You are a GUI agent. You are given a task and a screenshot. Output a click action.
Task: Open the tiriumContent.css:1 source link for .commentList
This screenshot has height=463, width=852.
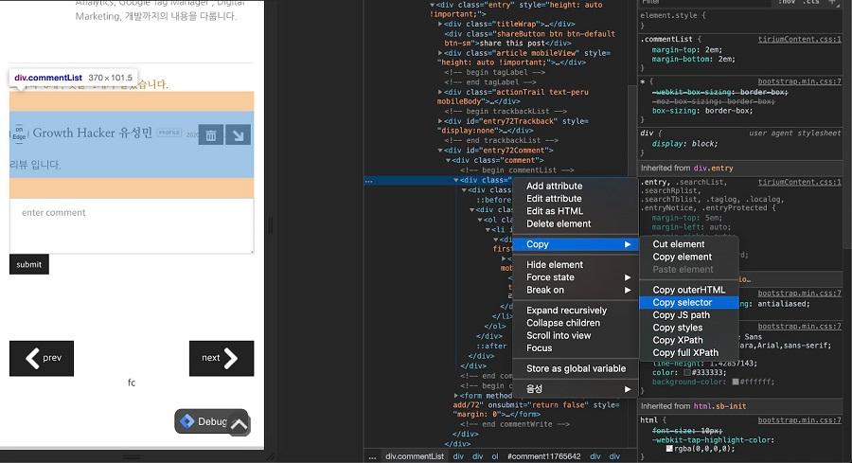(799, 39)
